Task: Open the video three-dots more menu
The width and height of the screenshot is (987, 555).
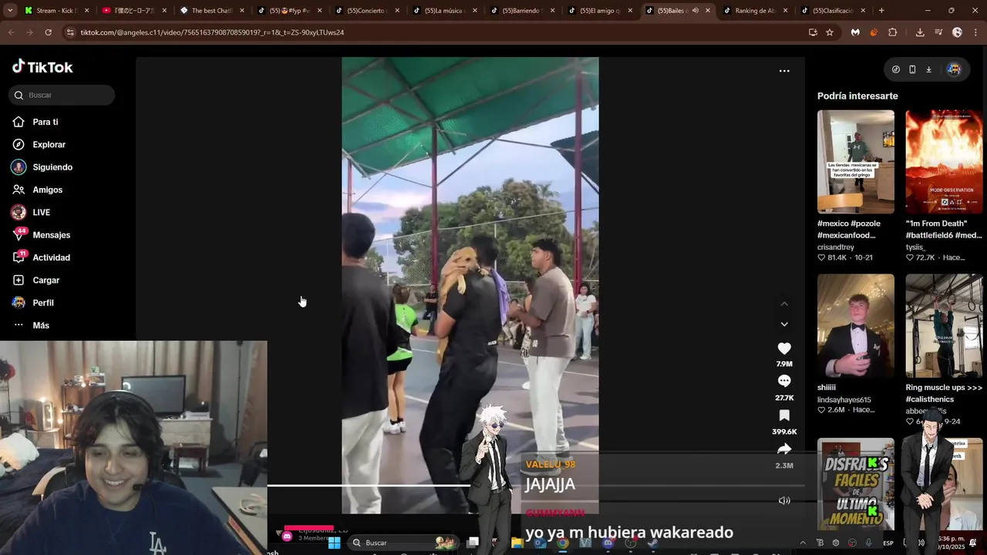Action: 784,71
